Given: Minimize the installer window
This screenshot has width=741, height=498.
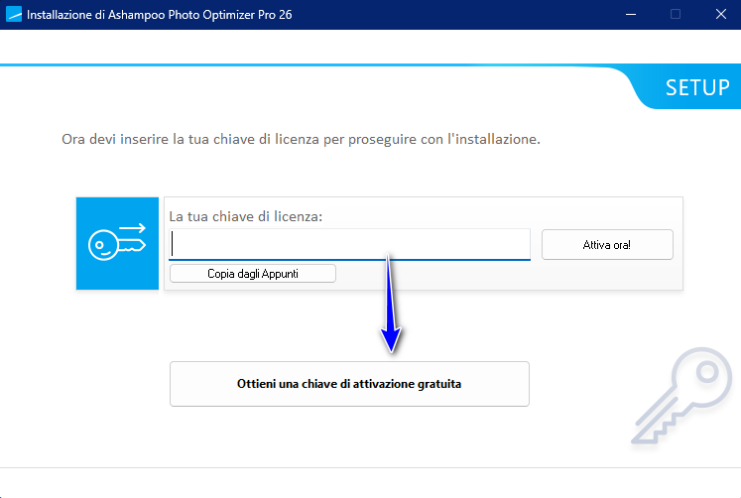Looking at the screenshot, I should [631, 14].
